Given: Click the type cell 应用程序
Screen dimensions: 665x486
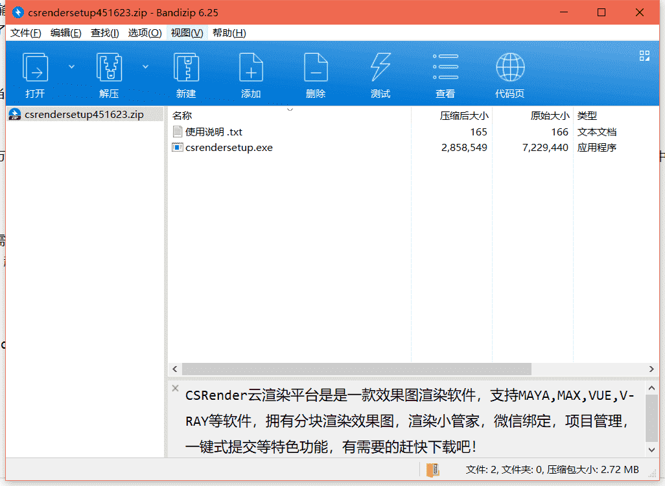Looking at the screenshot, I should point(596,148).
